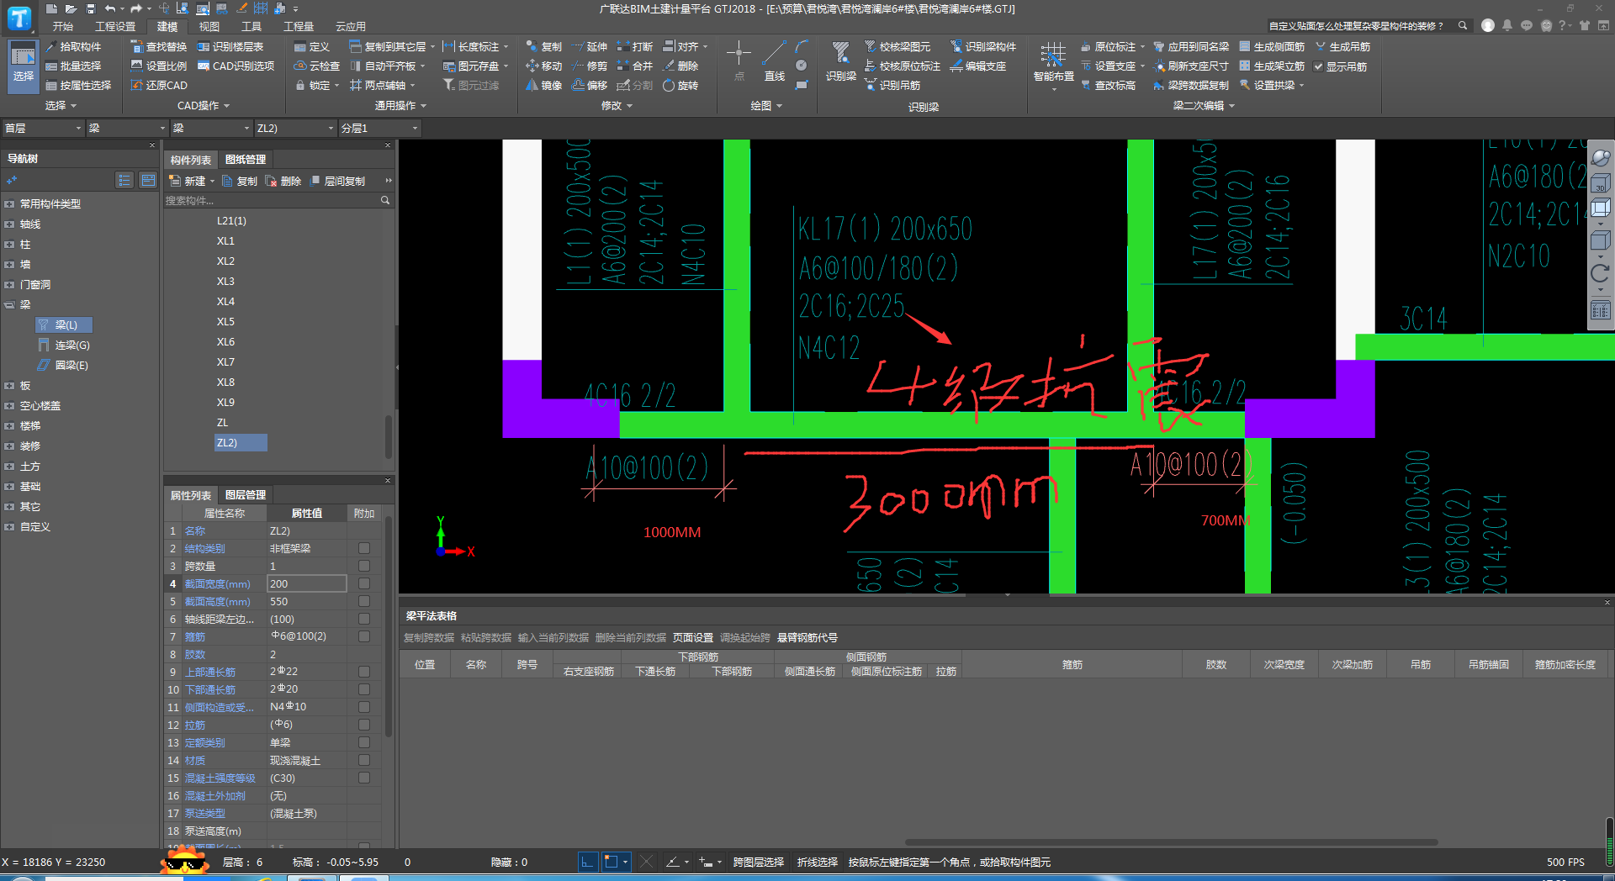Click 生成侧面筋 generate side rebar
1615x881 pixels.
point(1272,47)
